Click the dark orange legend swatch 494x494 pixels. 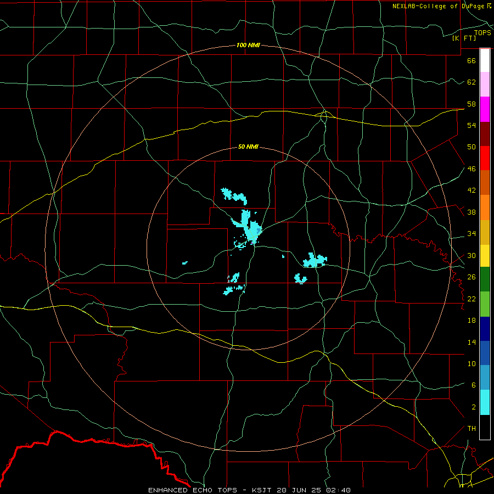tap(485, 183)
